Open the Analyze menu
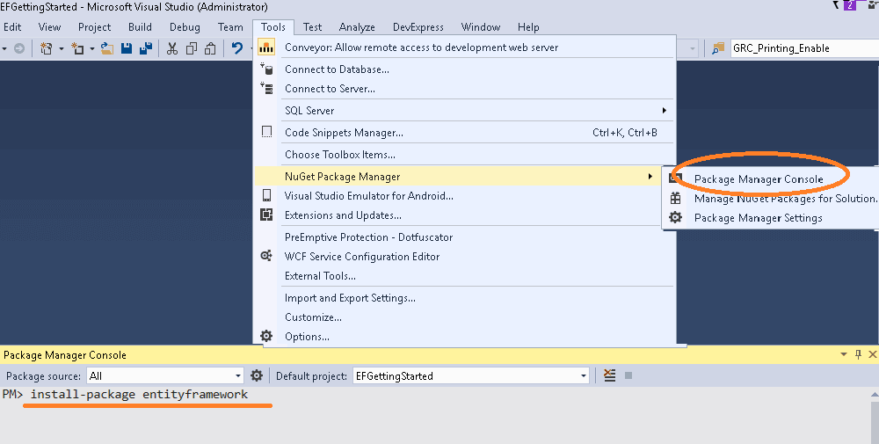The width and height of the screenshot is (879, 444). [x=357, y=27]
